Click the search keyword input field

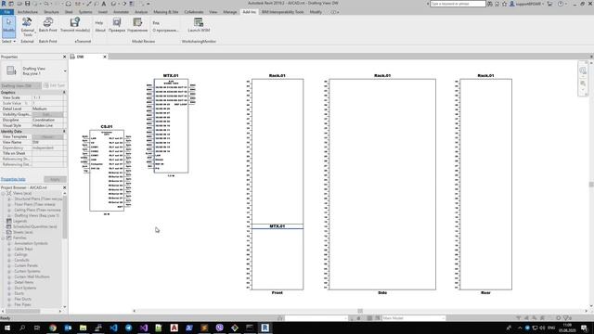458,4
